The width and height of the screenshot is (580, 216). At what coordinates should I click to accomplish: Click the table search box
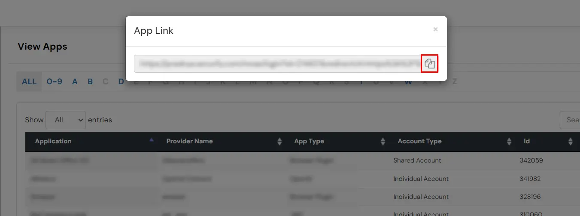pyautogui.click(x=570, y=120)
